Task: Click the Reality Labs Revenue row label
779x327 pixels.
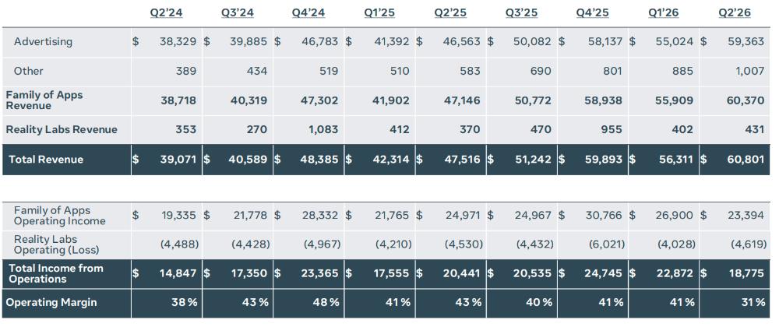Action: [x=62, y=129]
